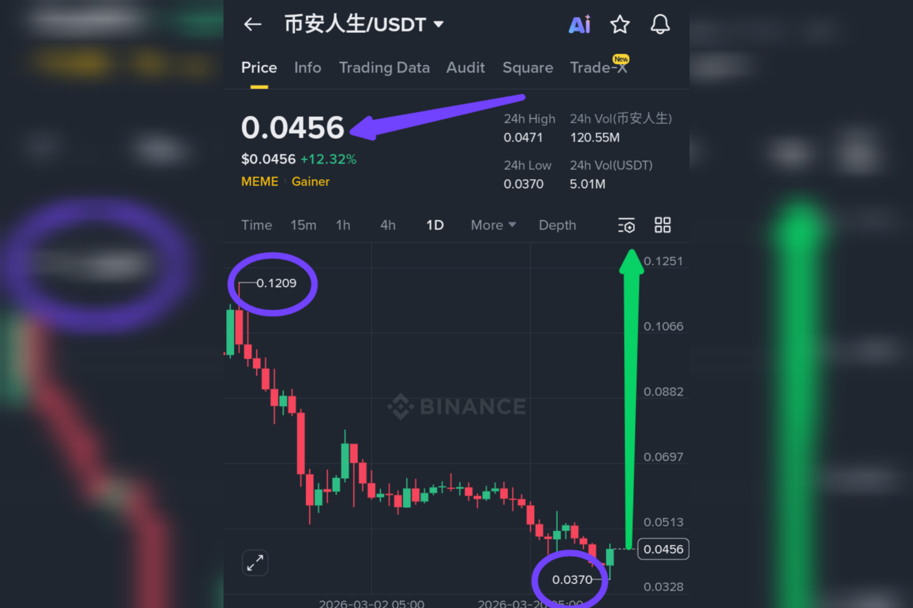Expand chart to fullscreen
Viewport: 913px width, 608px height.
(x=255, y=563)
